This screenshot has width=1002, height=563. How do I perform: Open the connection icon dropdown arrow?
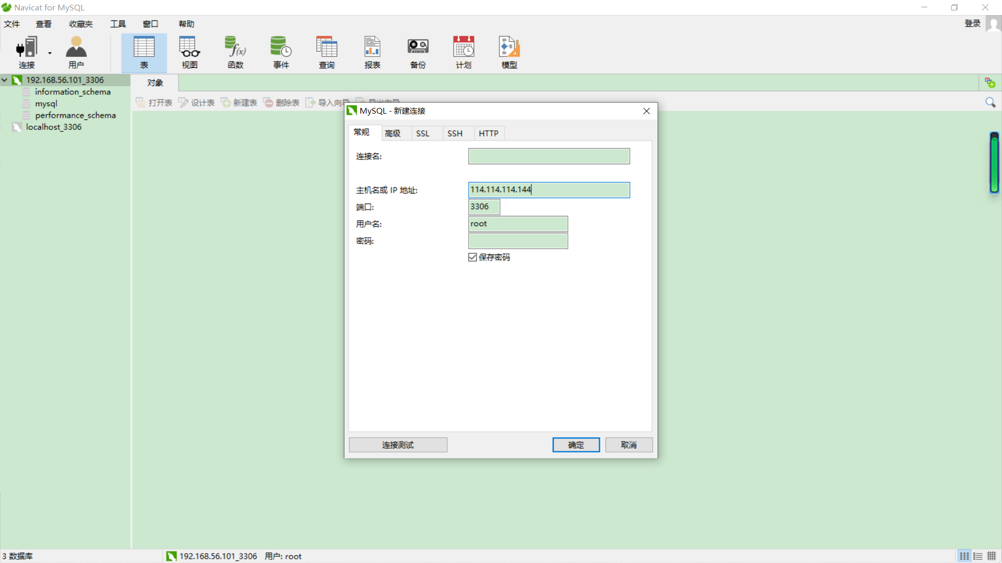coord(50,53)
